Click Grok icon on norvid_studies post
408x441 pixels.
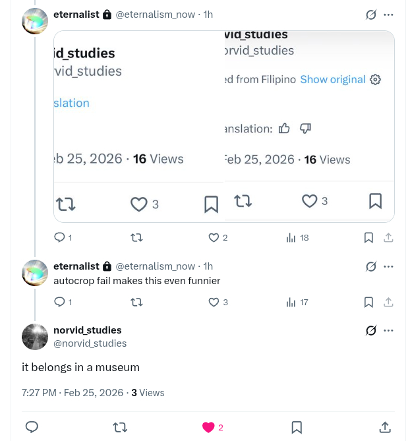(x=371, y=330)
